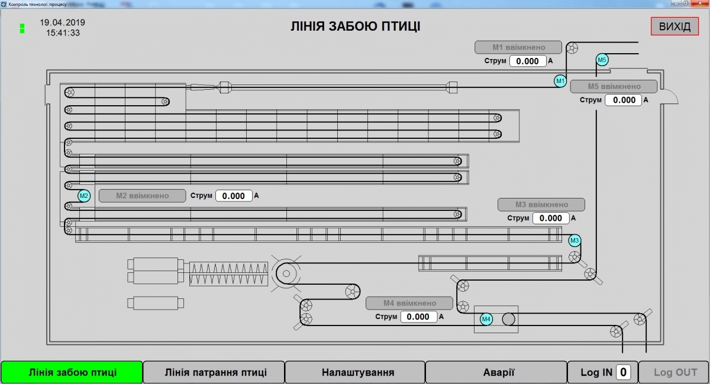Image resolution: width=710 pixels, height=384 pixels.
Task: Toggle the M5 ввімкнено button
Action: click(614, 86)
